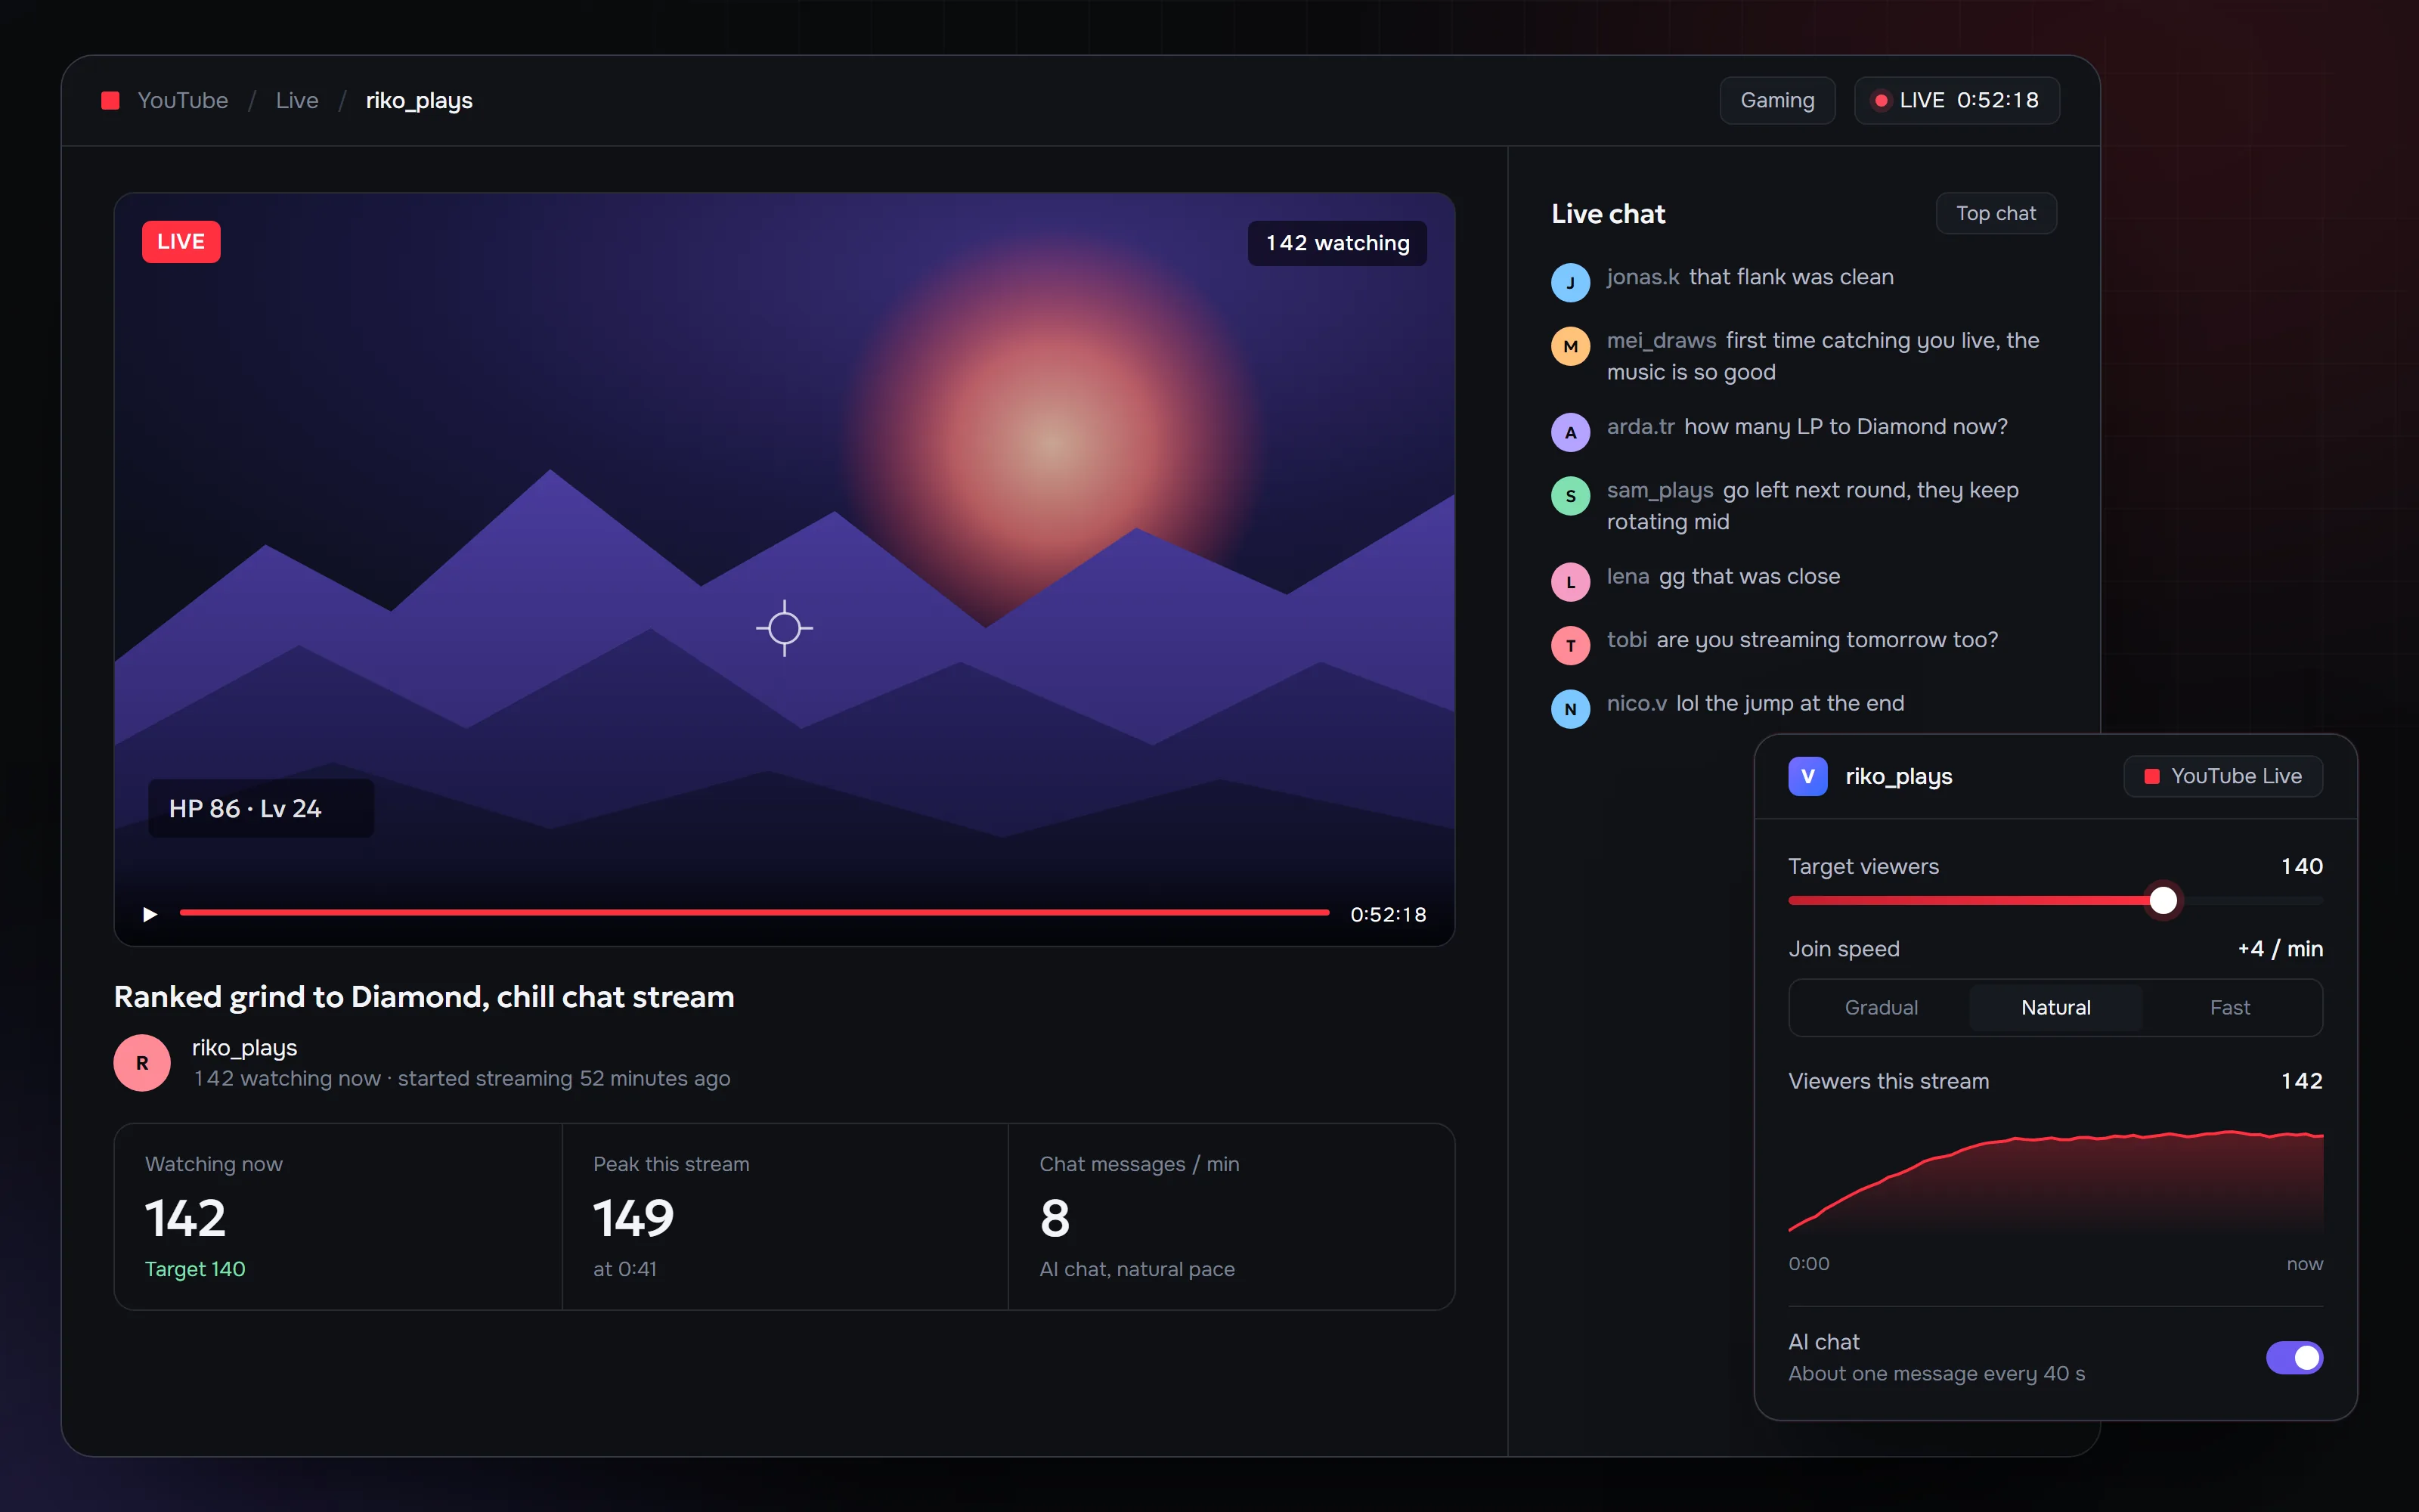This screenshot has height=1512, width=2419.
Task: Open riko_plays channel name below title
Action: pyautogui.click(x=245, y=1047)
